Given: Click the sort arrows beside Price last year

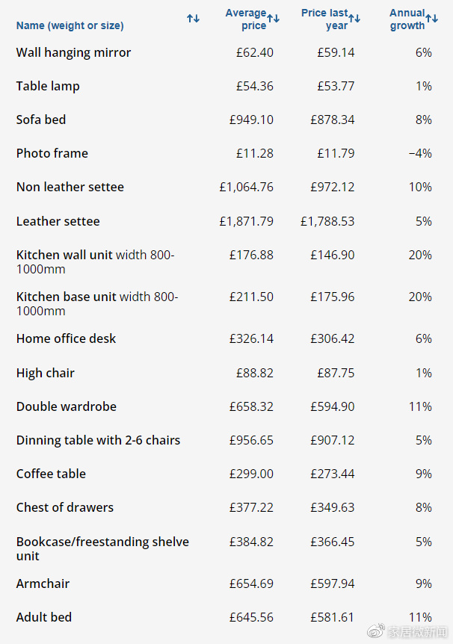Looking at the screenshot, I should [354, 18].
